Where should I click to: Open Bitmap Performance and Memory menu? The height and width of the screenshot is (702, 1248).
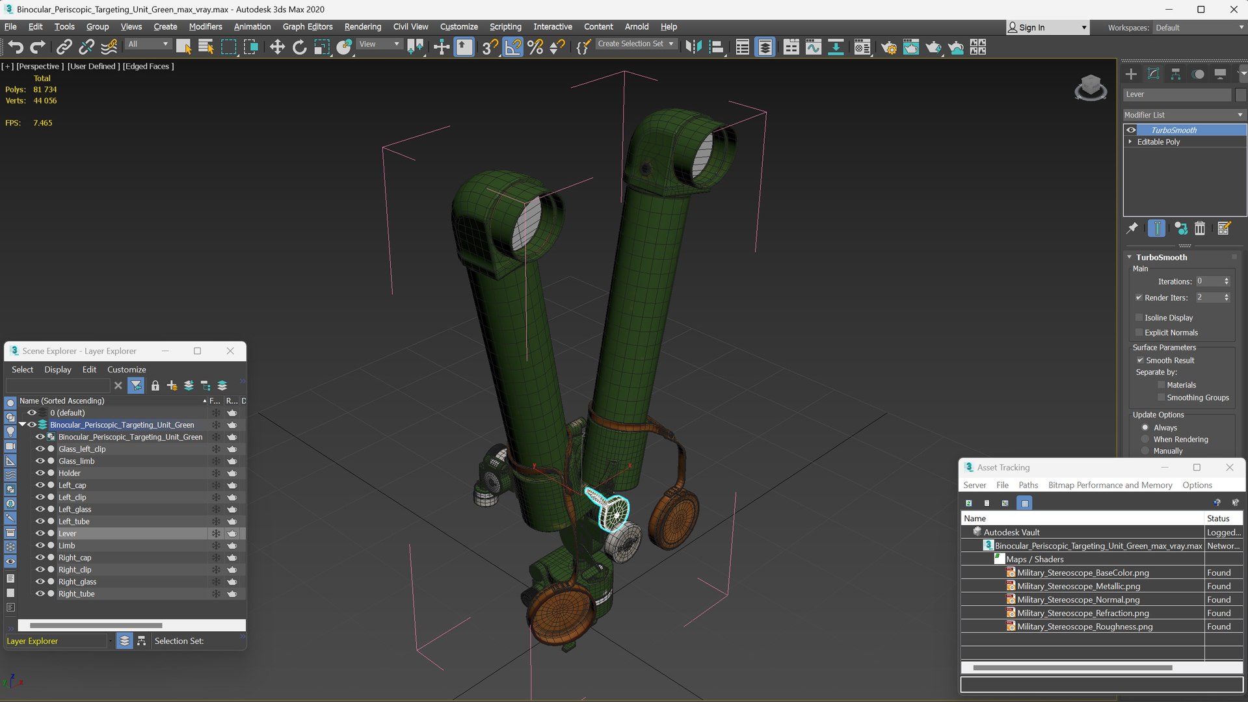pos(1109,485)
